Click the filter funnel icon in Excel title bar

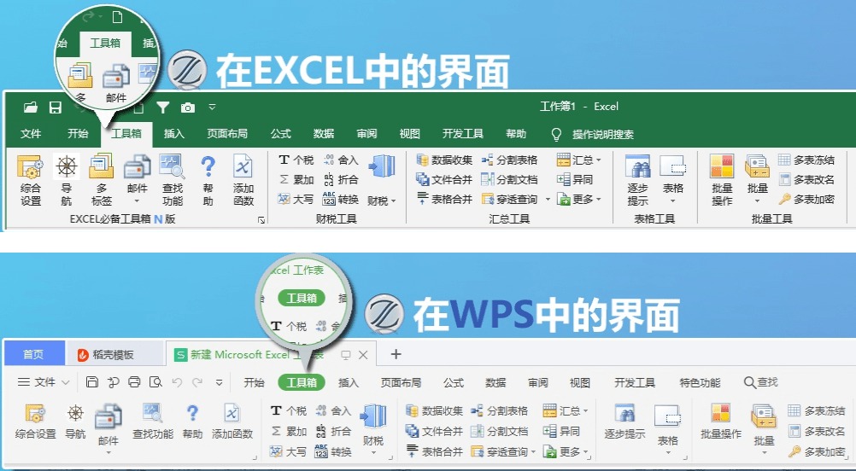pyautogui.click(x=162, y=108)
